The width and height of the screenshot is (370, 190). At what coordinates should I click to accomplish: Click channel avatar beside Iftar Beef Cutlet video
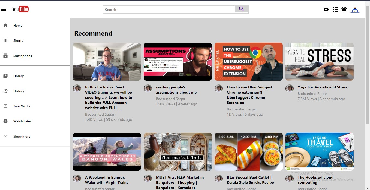point(219,179)
